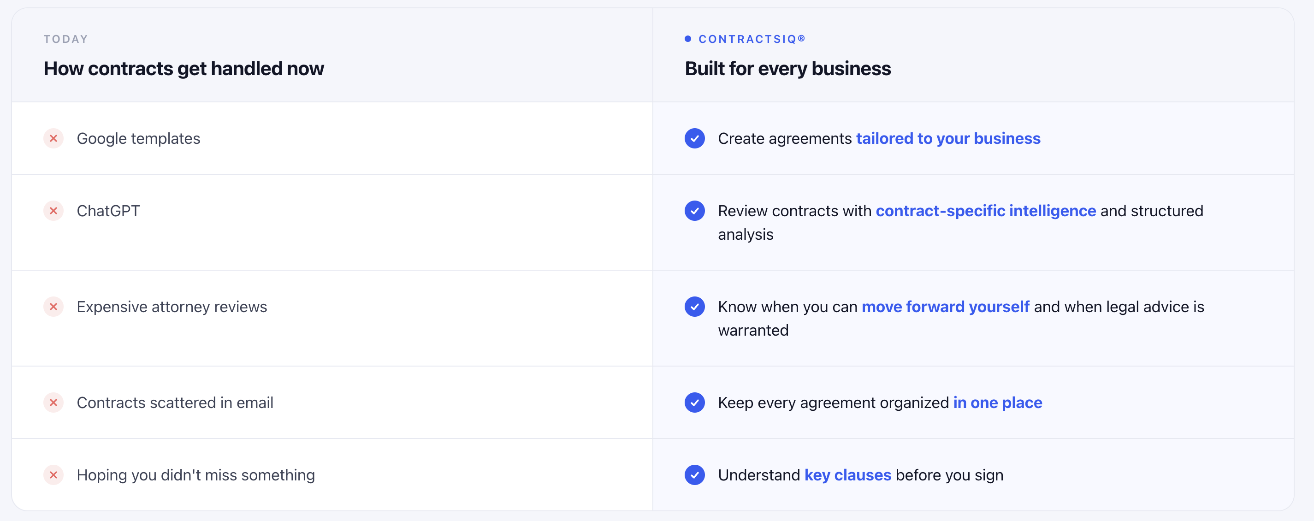Select the CONTRACTSIQ® label

click(752, 39)
